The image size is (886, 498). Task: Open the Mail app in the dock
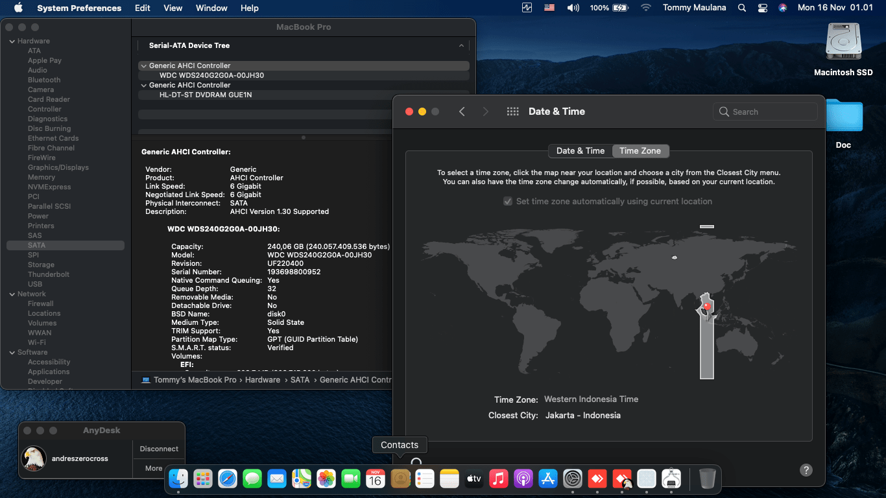[277, 479]
